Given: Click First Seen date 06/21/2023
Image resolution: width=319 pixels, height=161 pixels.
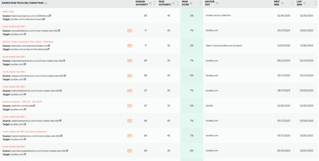Looking at the screenshot, I should click(x=284, y=61).
